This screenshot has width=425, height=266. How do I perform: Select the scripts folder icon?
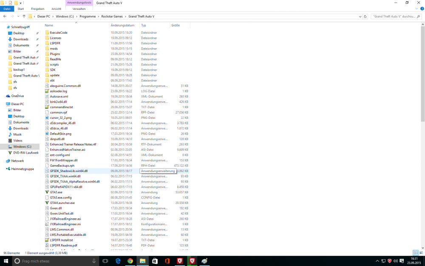47,65
